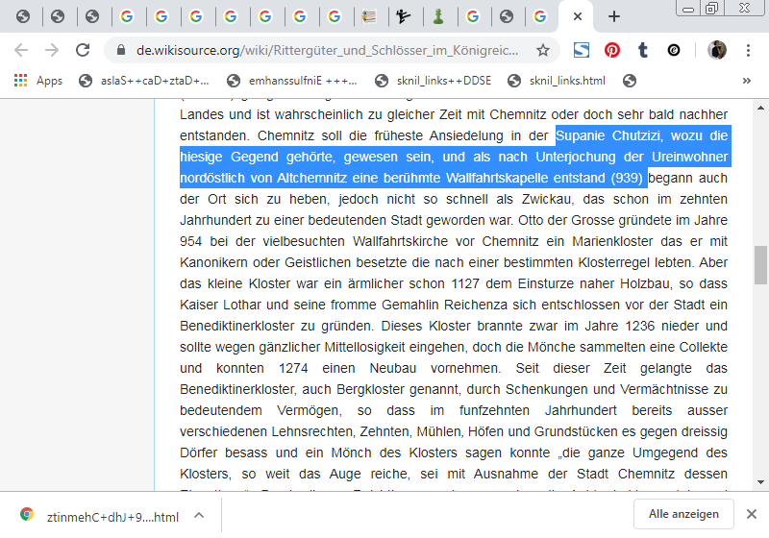The width and height of the screenshot is (769, 538).
Task: Open the blue S extension icon
Action: (x=582, y=50)
